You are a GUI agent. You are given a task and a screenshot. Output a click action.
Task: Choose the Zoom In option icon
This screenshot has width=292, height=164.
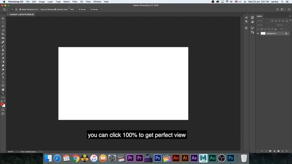(x=12, y=9)
